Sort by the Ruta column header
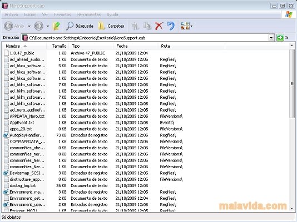 [x=191, y=46]
